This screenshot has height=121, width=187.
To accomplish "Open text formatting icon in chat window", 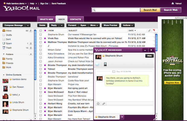I will (x=103, y=104).
